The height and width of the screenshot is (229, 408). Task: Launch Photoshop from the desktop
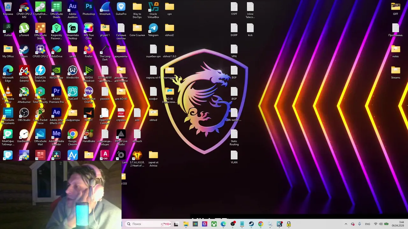point(89,9)
